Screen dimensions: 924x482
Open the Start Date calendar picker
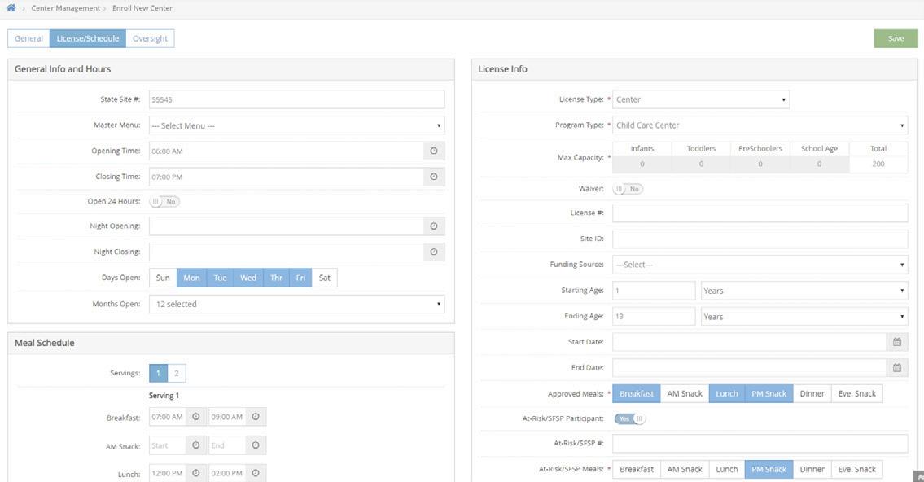897,342
